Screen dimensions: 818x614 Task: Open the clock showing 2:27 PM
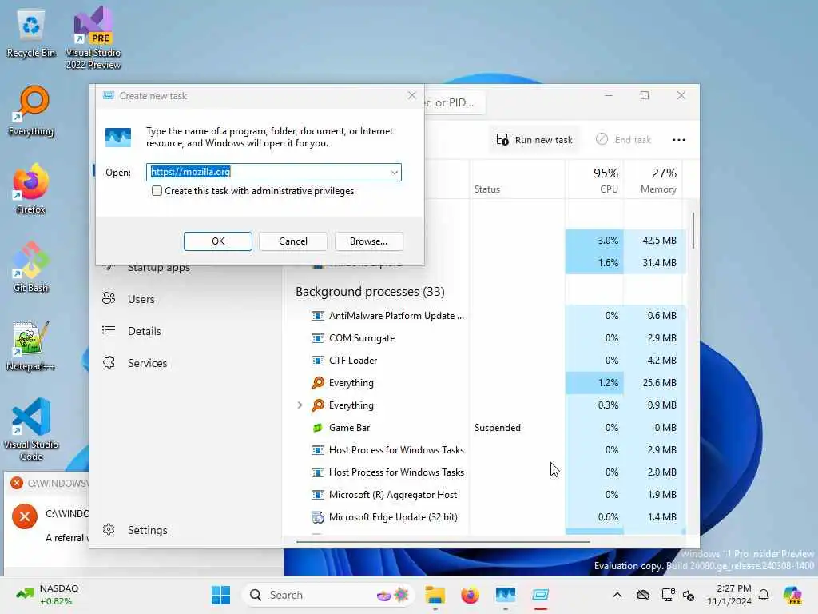(x=729, y=595)
